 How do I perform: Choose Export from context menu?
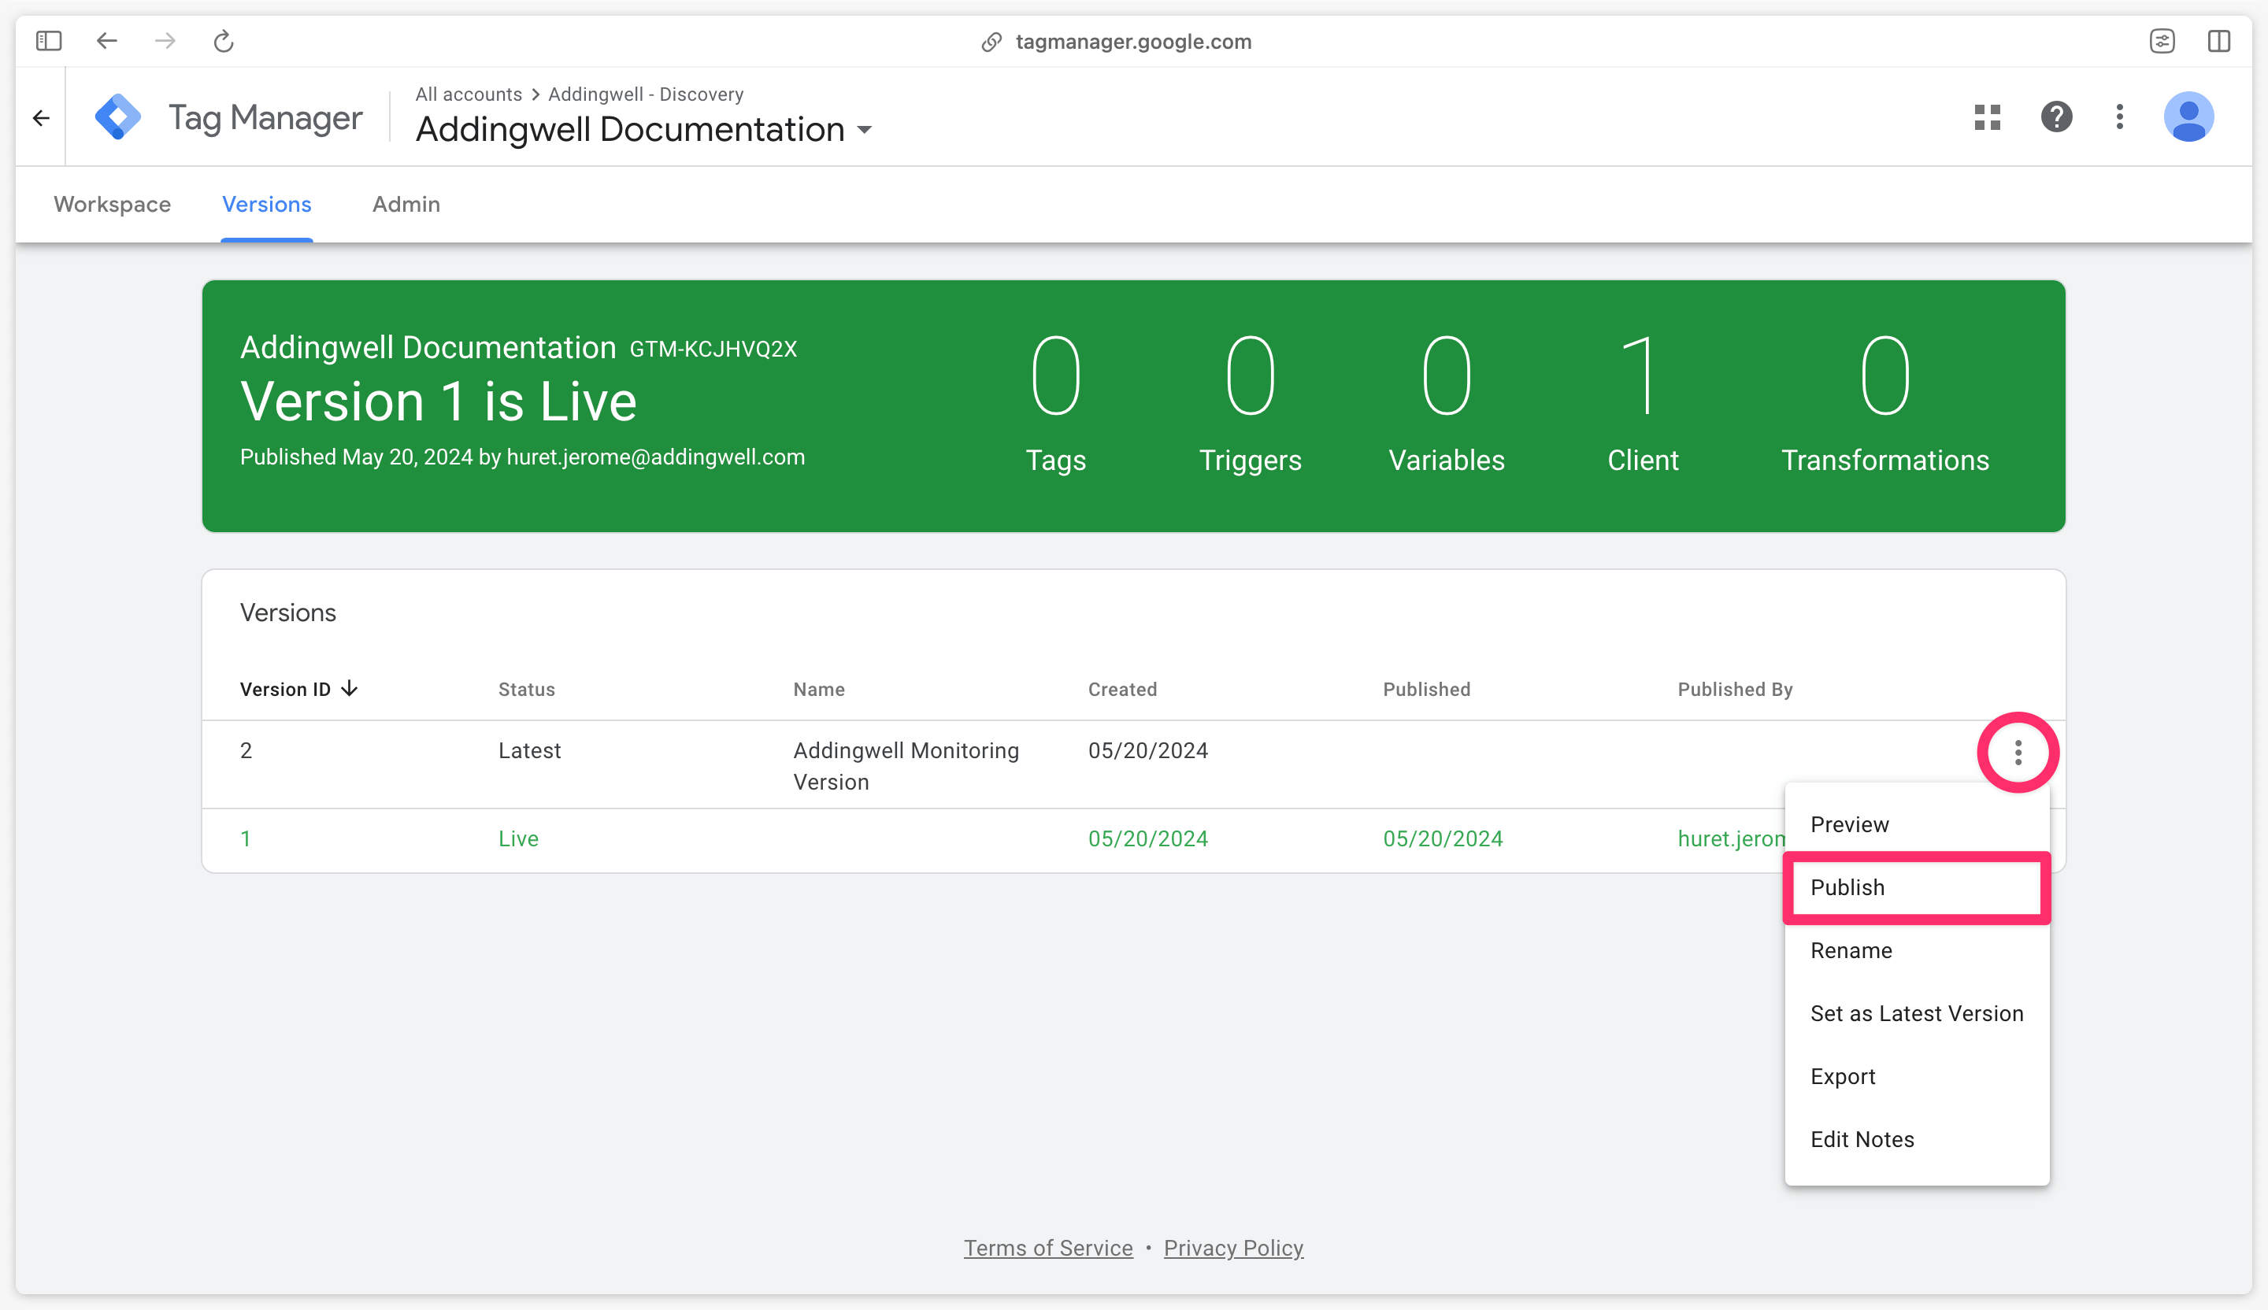(1917, 1076)
